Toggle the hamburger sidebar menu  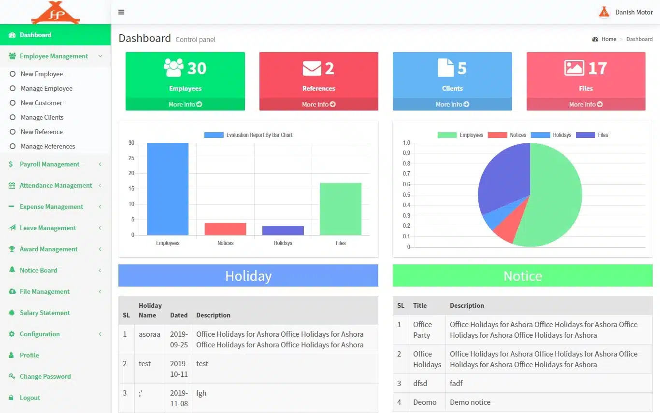point(121,12)
